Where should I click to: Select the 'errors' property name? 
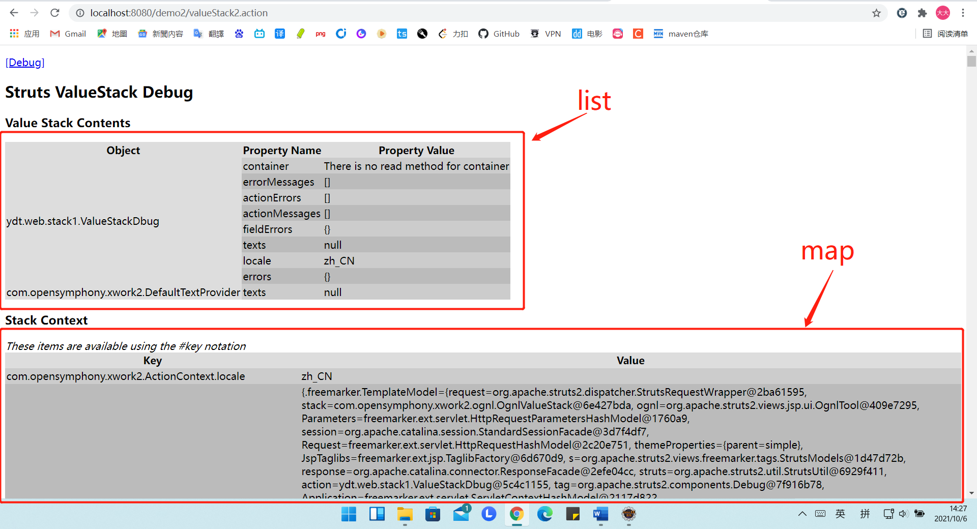coord(257,277)
